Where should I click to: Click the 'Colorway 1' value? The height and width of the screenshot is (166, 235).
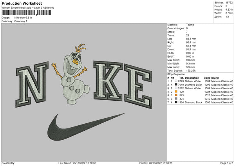pos(21,21)
